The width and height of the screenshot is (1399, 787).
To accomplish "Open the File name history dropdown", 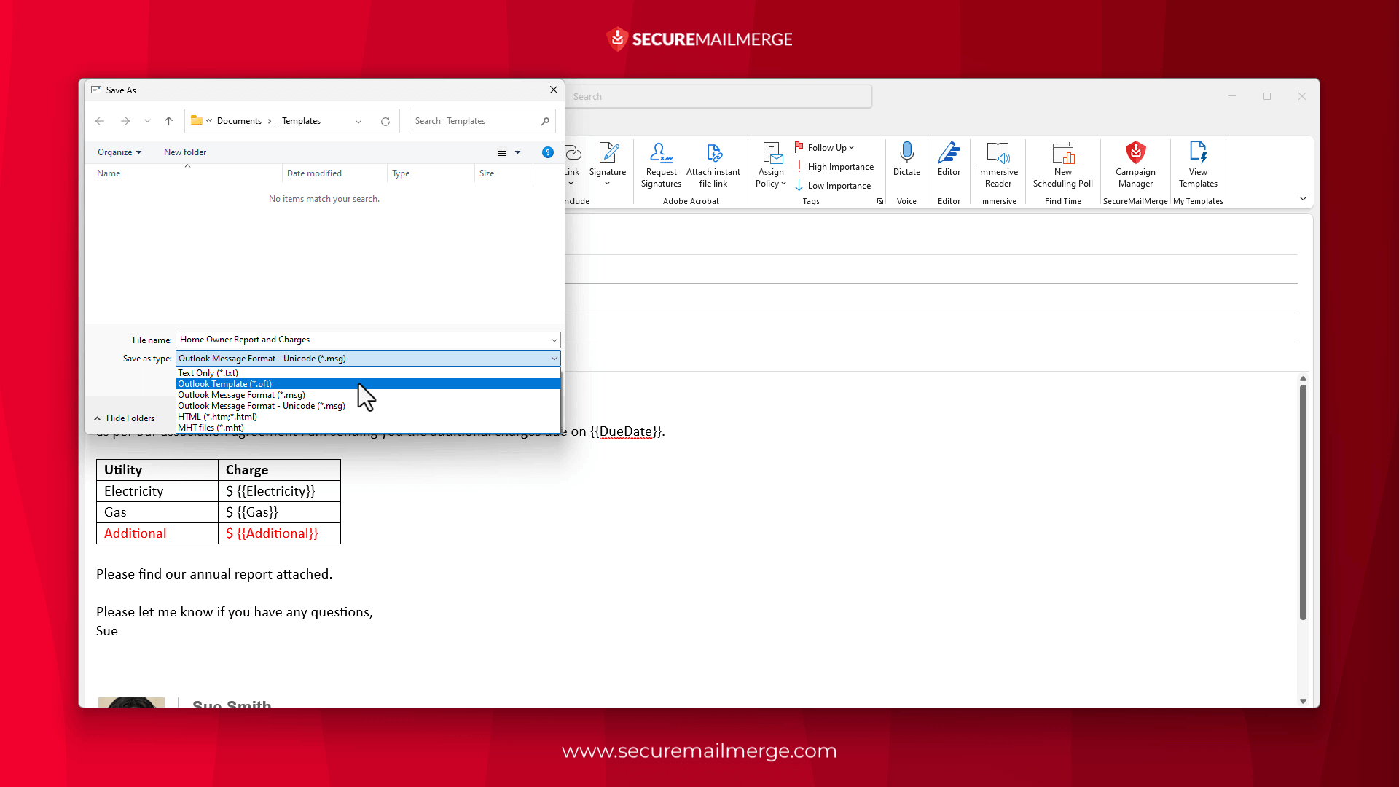I will pos(554,340).
